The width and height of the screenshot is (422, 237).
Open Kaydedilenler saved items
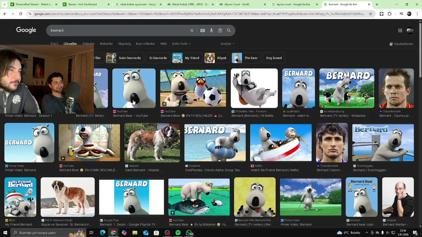(401, 44)
